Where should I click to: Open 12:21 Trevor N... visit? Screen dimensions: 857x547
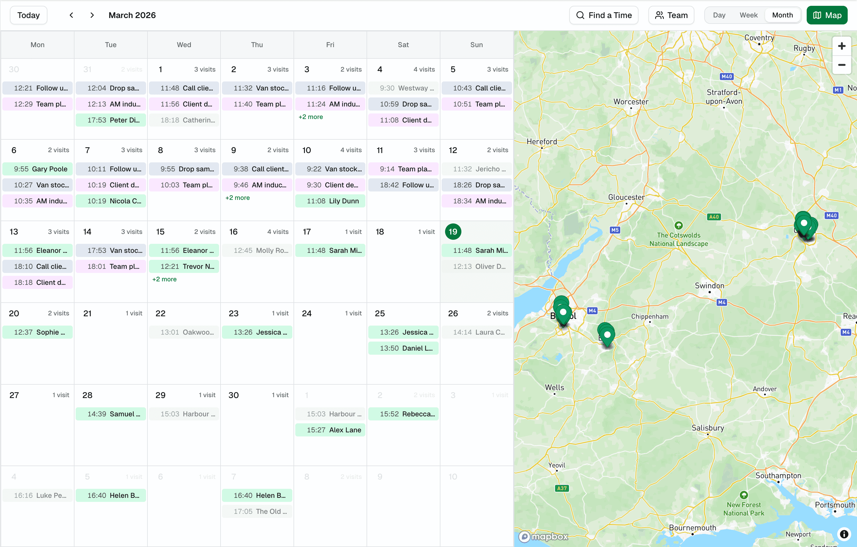click(x=184, y=267)
